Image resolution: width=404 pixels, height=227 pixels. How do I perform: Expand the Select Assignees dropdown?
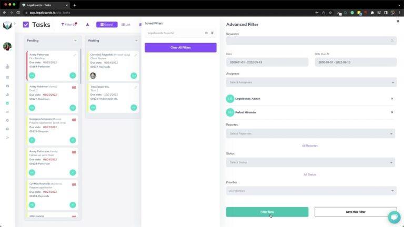(311, 82)
